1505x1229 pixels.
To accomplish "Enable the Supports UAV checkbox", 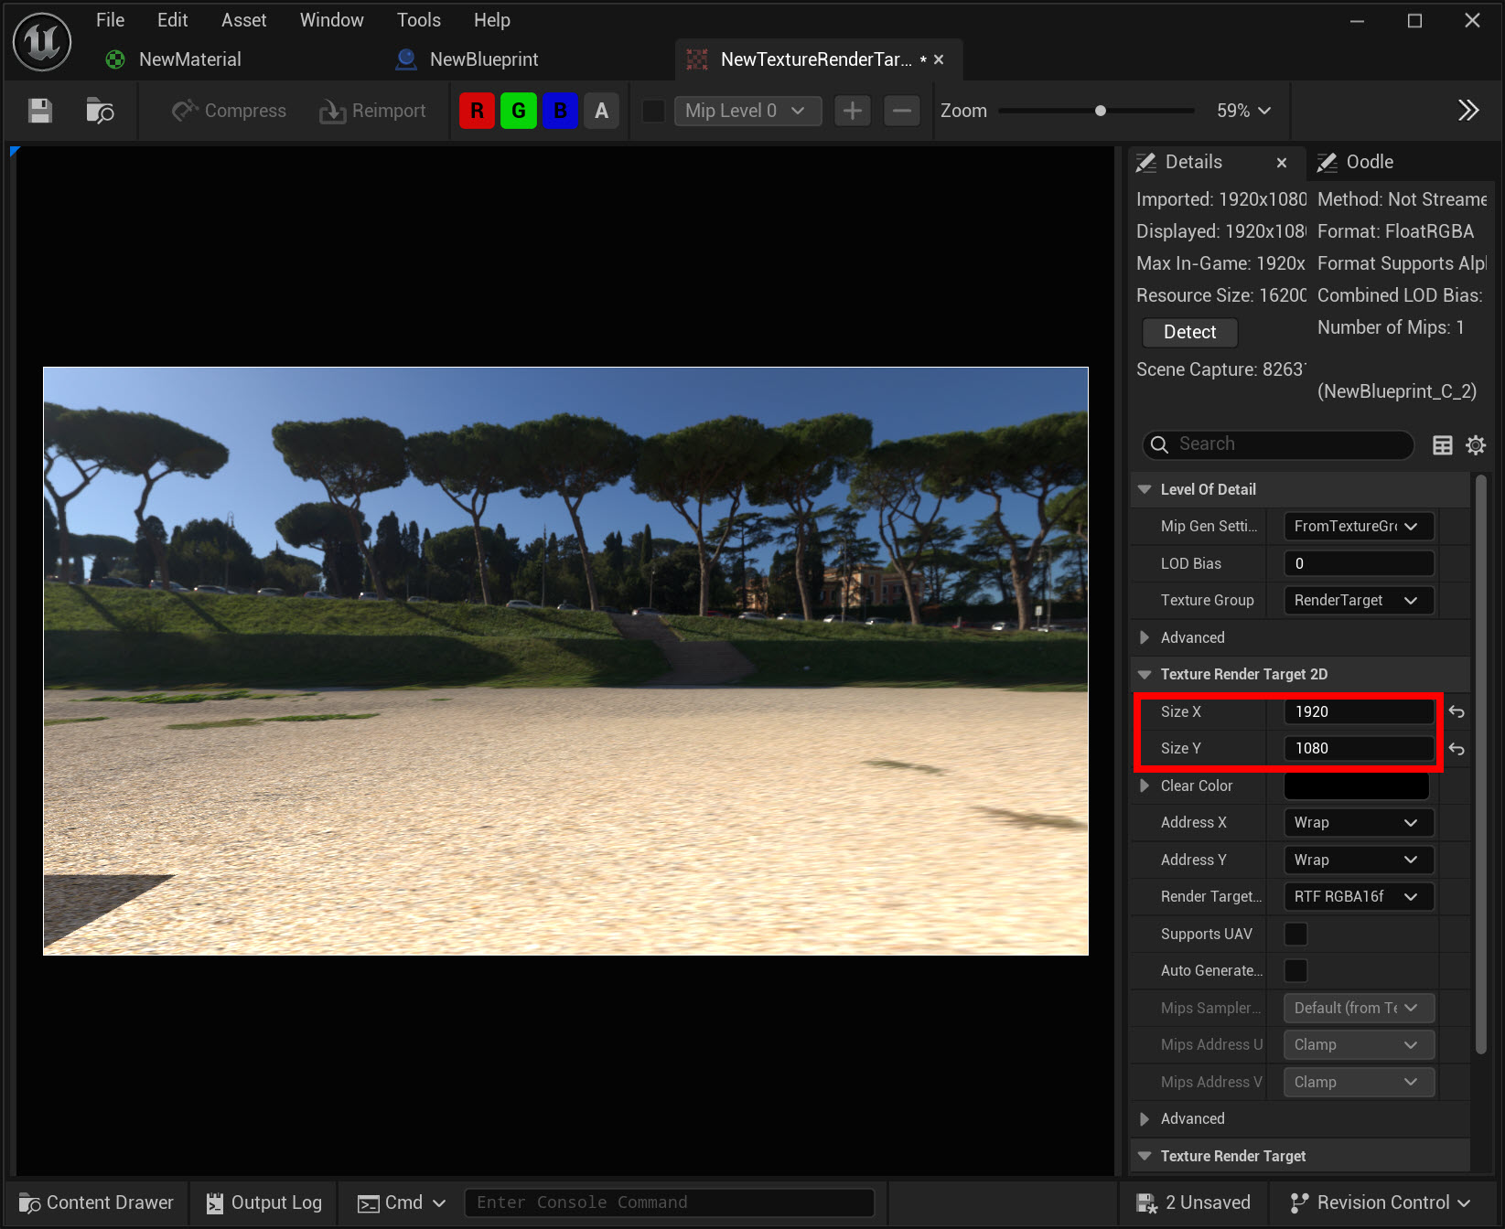I will point(1295,934).
